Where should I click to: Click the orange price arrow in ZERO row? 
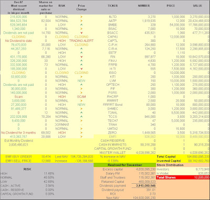pyautogui.click(x=81, y=132)
